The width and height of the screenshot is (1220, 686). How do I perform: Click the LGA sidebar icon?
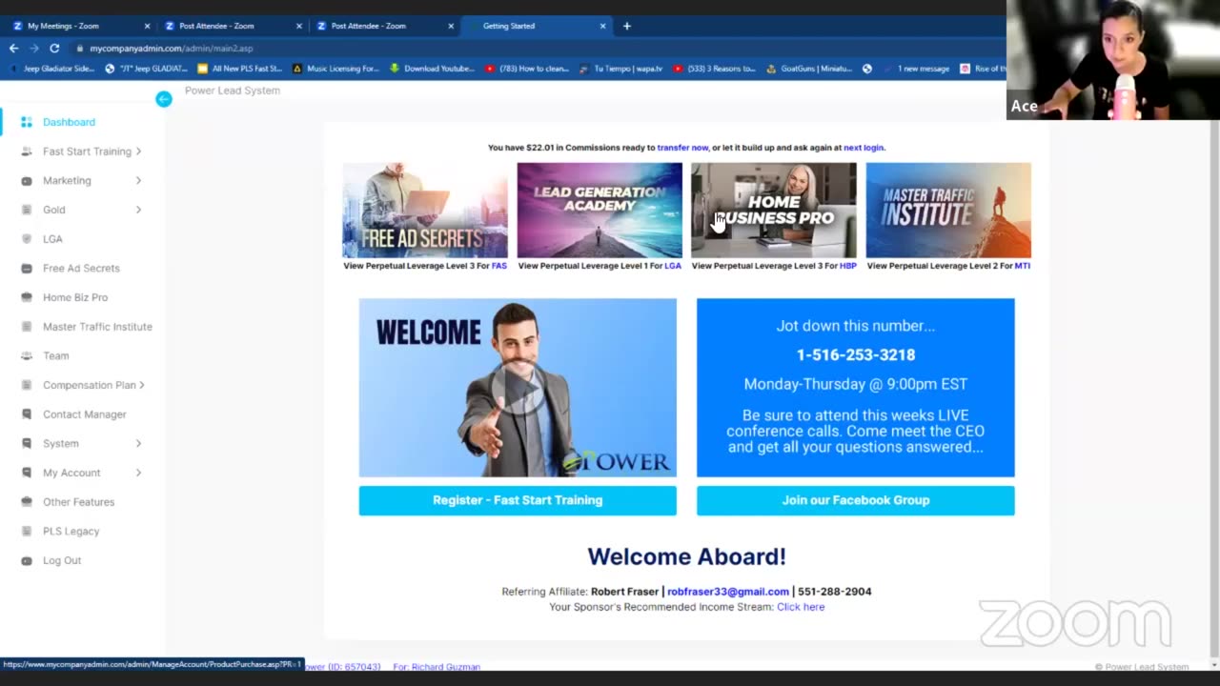pos(27,239)
